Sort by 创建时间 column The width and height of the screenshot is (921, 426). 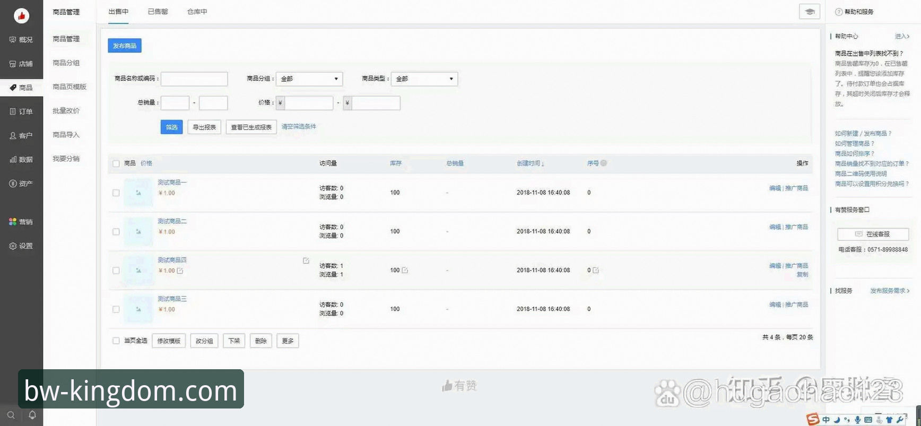[x=531, y=163]
